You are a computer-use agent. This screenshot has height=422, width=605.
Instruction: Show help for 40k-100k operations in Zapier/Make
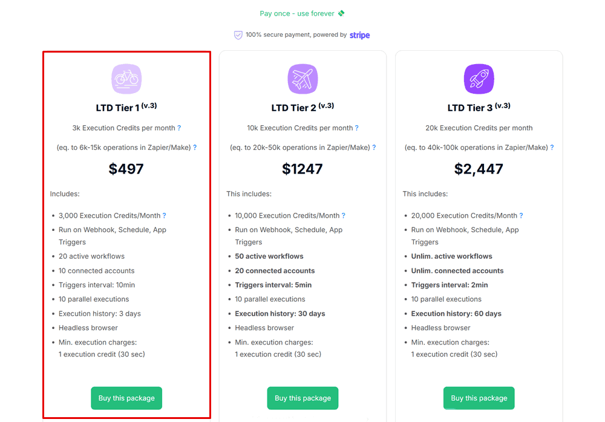[x=552, y=148]
